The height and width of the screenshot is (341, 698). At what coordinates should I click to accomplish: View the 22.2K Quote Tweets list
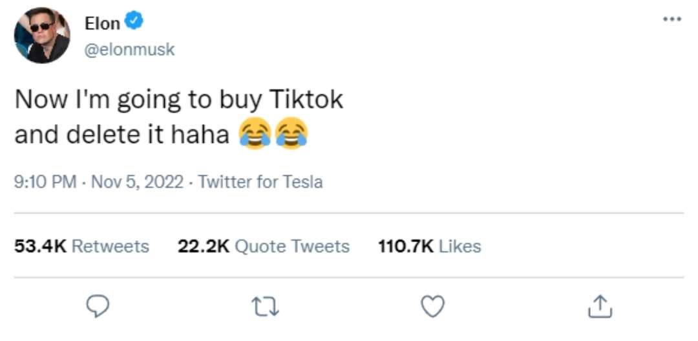(x=263, y=247)
